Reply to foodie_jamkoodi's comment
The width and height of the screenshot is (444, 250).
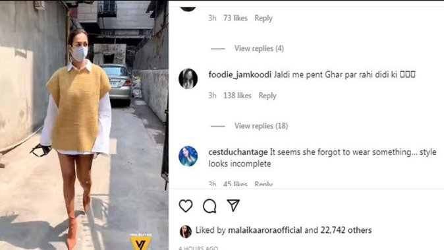click(267, 96)
